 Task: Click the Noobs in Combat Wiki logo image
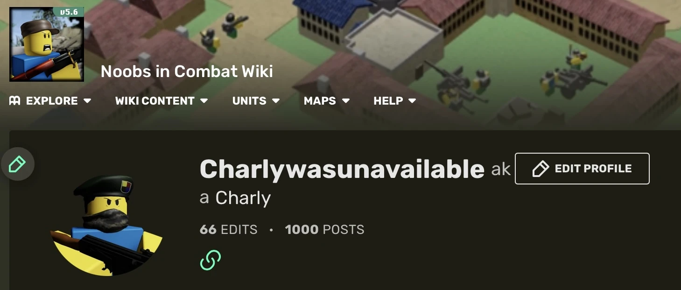coord(46,44)
